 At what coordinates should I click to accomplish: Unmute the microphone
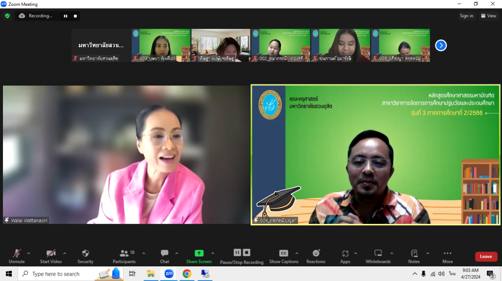coord(17,256)
